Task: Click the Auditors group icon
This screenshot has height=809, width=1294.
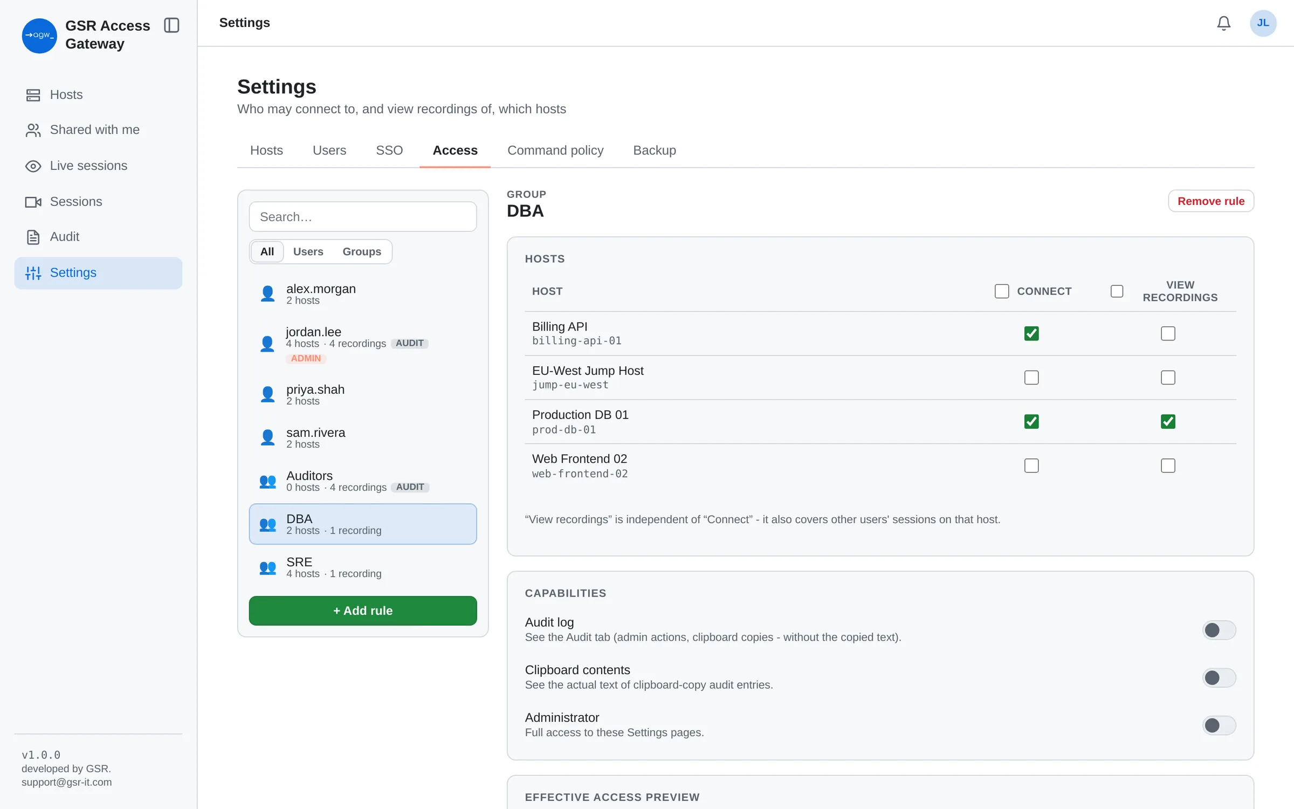Action: coord(267,481)
